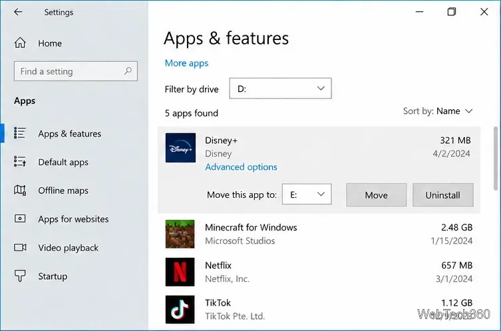Click the 3/1/2024 install date
Screen dimensions: 501x331
[x=454, y=279]
